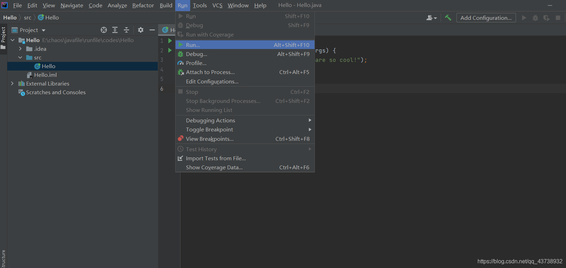The width and height of the screenshot is (566, 268).
Task: Open the Build menu
Action: pyautogui.click(x=166, y=5)
